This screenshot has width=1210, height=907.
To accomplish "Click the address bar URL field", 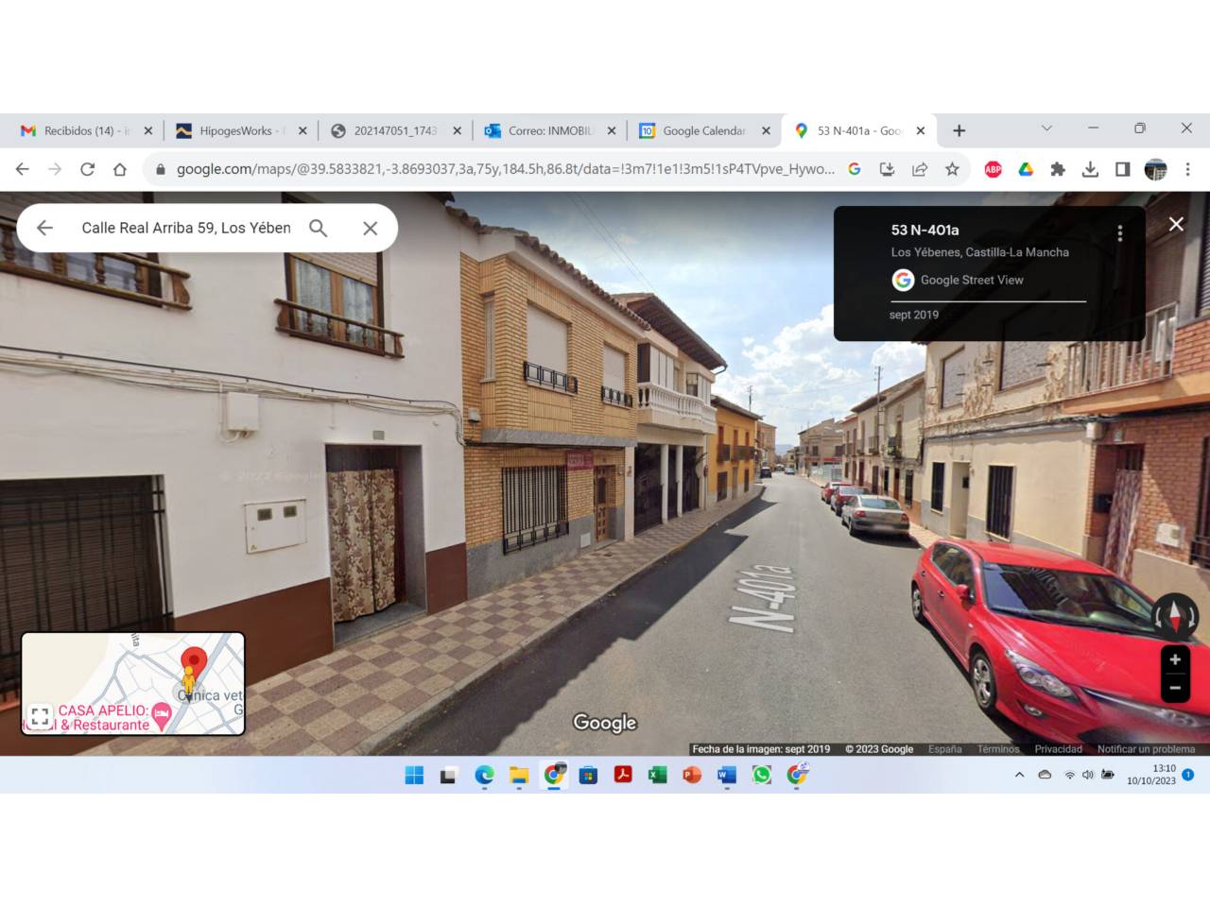I will (x=505, y=169).
